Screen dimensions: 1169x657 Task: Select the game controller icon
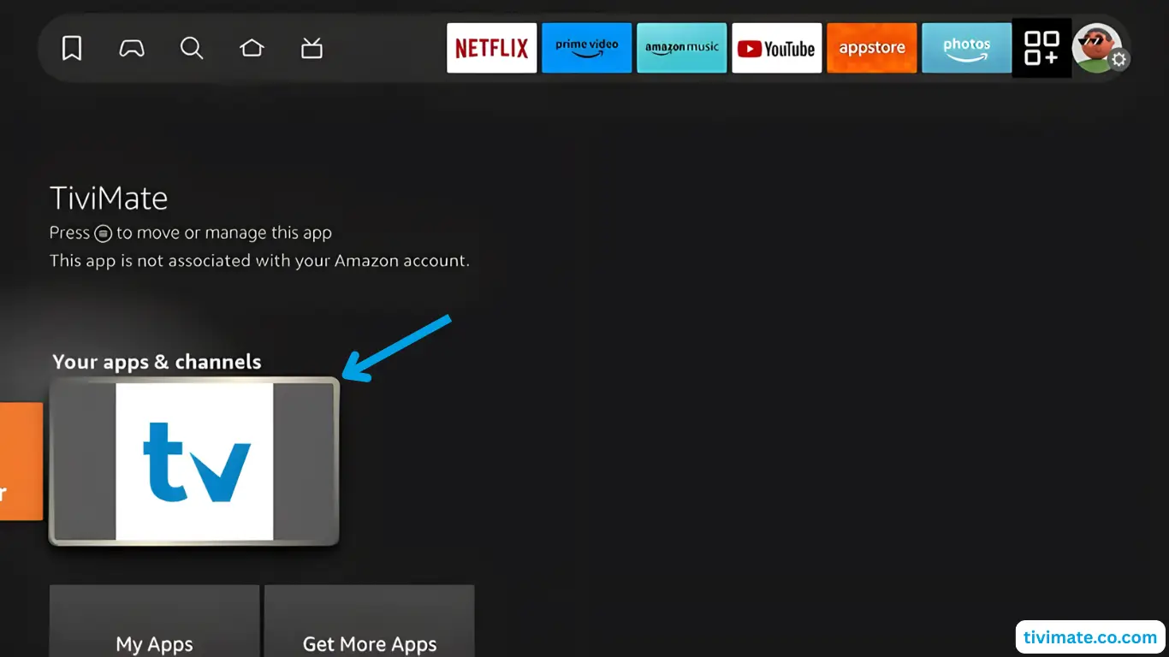[131, 48]
